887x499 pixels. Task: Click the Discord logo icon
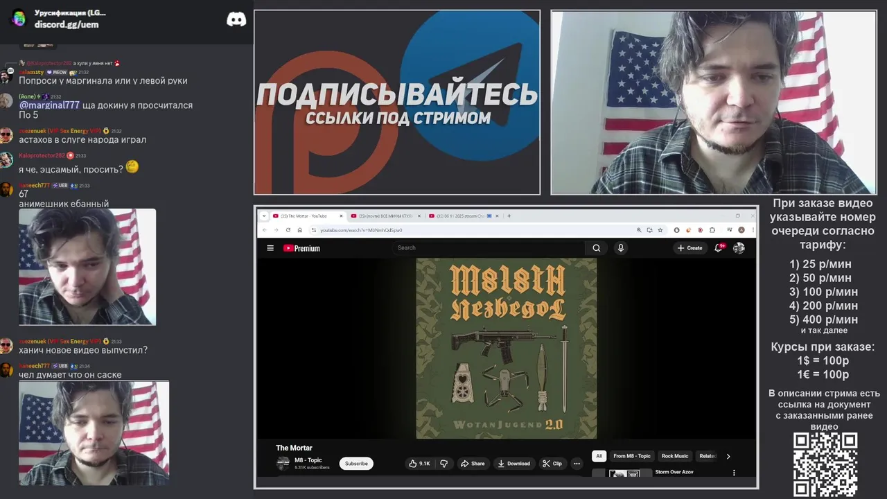click(236, 19)
